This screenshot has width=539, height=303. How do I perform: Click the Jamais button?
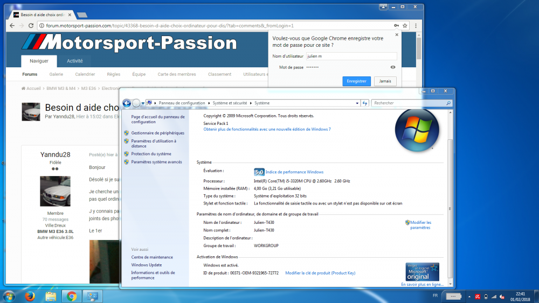[385, 81]
